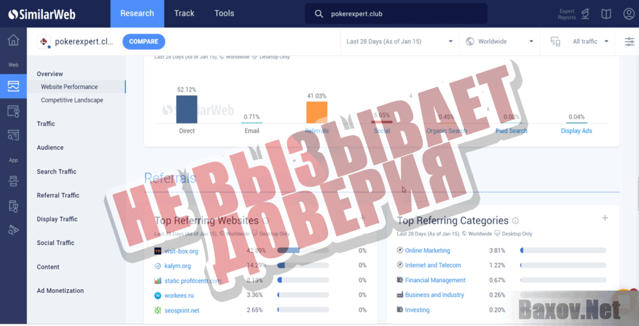Select Website Performance in sidebar
Image resolution: width=639 pixels, height=326 pixels.
69,87
